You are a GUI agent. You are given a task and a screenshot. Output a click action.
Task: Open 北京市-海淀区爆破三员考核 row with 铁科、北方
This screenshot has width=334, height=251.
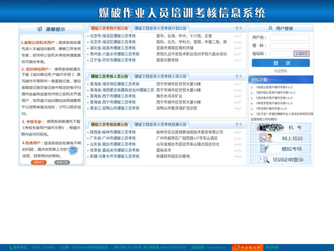[113, 42]
